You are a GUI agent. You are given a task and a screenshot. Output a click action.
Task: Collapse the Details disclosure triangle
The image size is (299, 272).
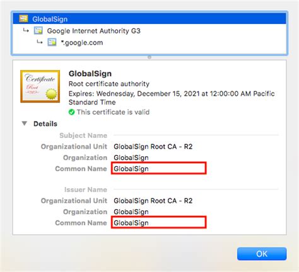coord(25,123)
